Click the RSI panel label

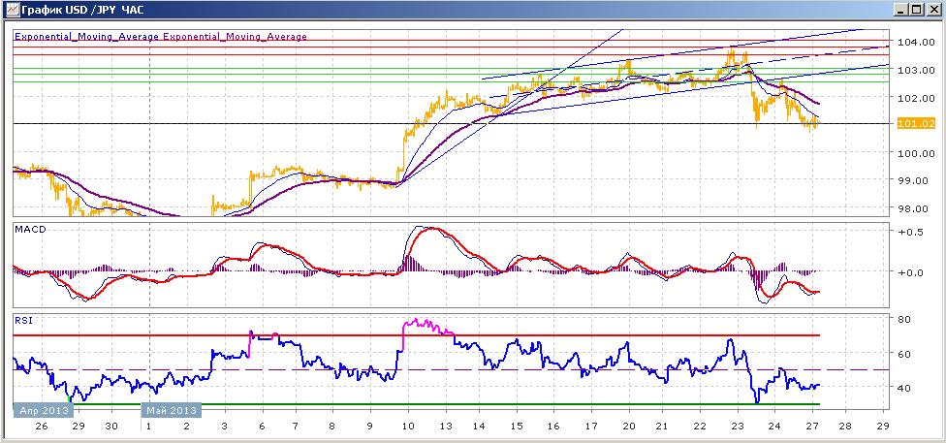pyautogui.click(x=23, y=321)
